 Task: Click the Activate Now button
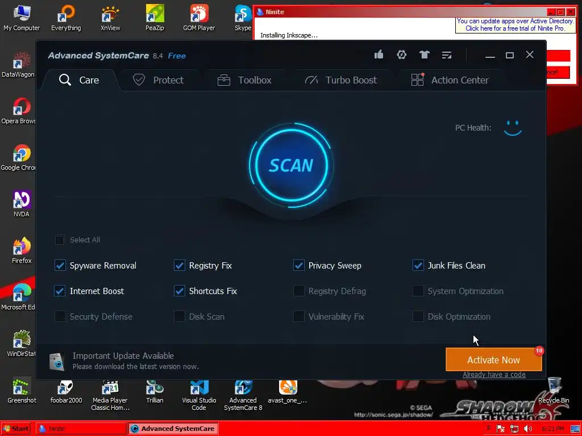tap(494, 359)
